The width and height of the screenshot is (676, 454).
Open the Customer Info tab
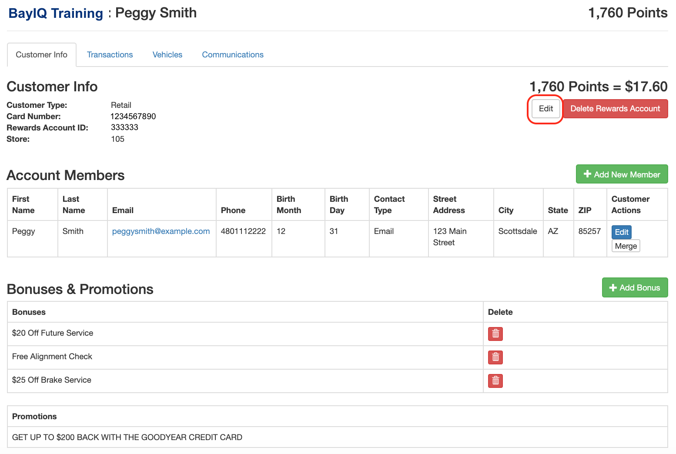click(x=42, y=55)
